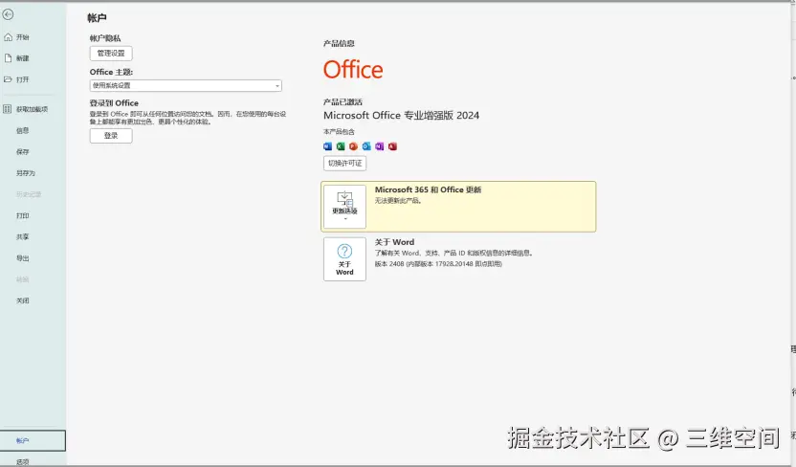Click the PowerPoint app icon
The height and width of the screenshot is (467, 796).
pyautogui.click(x=353, y=146)
